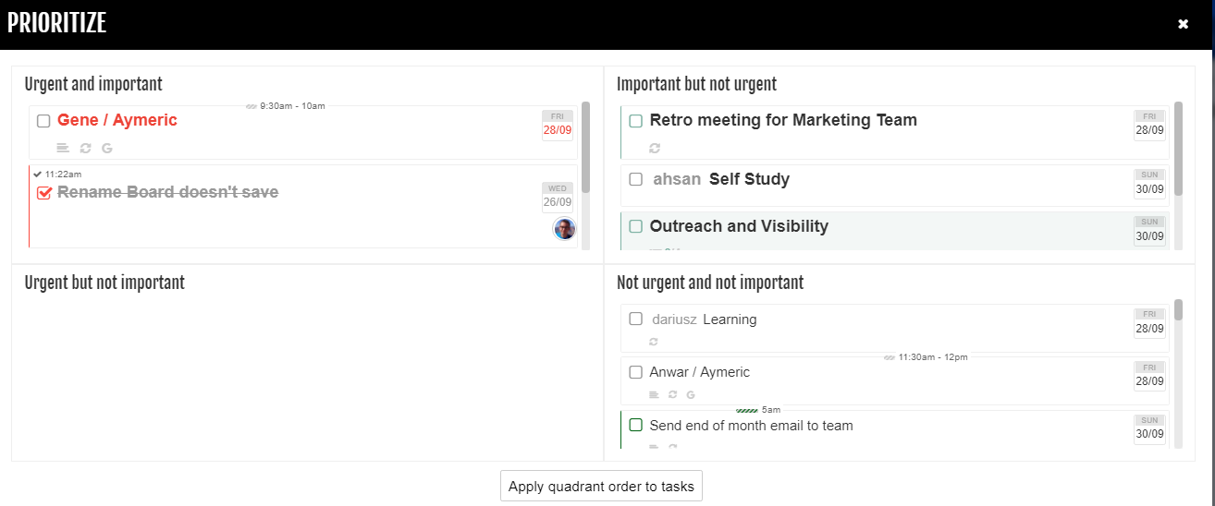1215x506 pixels.
Task: Open notes icon on Gene / Aymeric task
Action: [63, 148]
